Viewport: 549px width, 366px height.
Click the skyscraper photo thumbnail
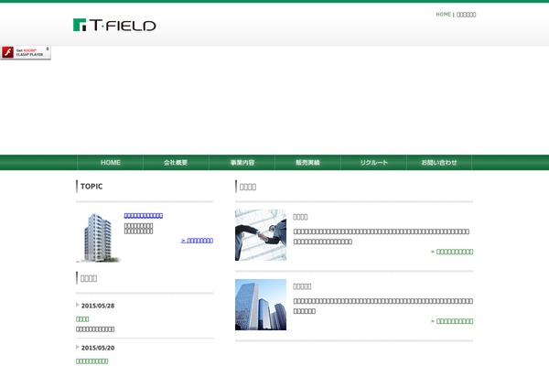tap(261, 305)
